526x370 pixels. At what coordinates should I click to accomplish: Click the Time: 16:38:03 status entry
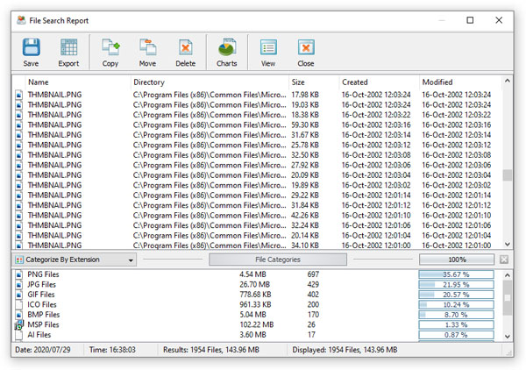tap(112, 350)
